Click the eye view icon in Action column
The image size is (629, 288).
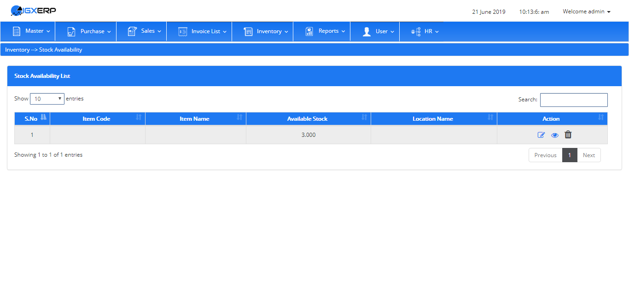point(555,135)
